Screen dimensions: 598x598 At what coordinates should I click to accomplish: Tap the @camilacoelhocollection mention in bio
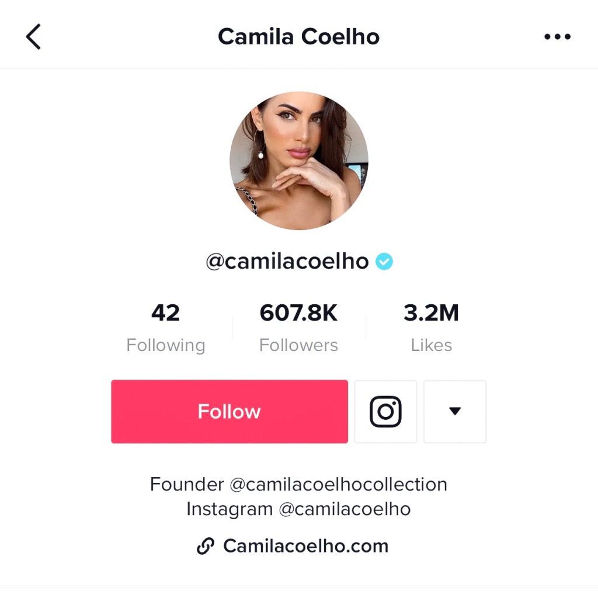click(338, 484)
